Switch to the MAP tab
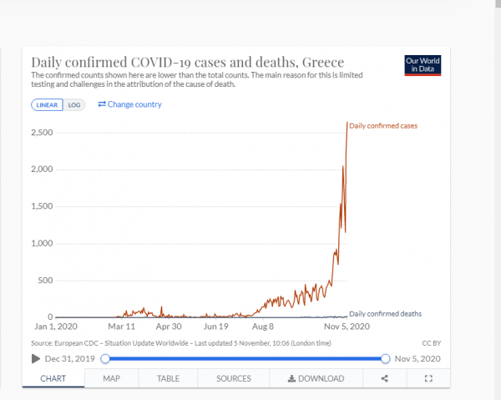501x400 pixels. tap(112, 378)
